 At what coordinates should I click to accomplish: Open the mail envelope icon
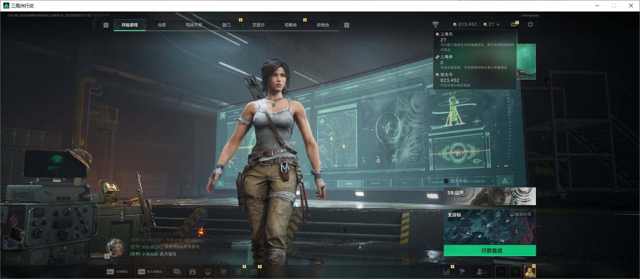(x=514, y=24)
